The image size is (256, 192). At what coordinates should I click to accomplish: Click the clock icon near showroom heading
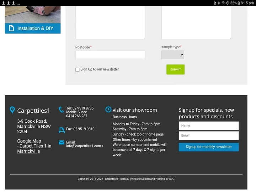[108, 110]
